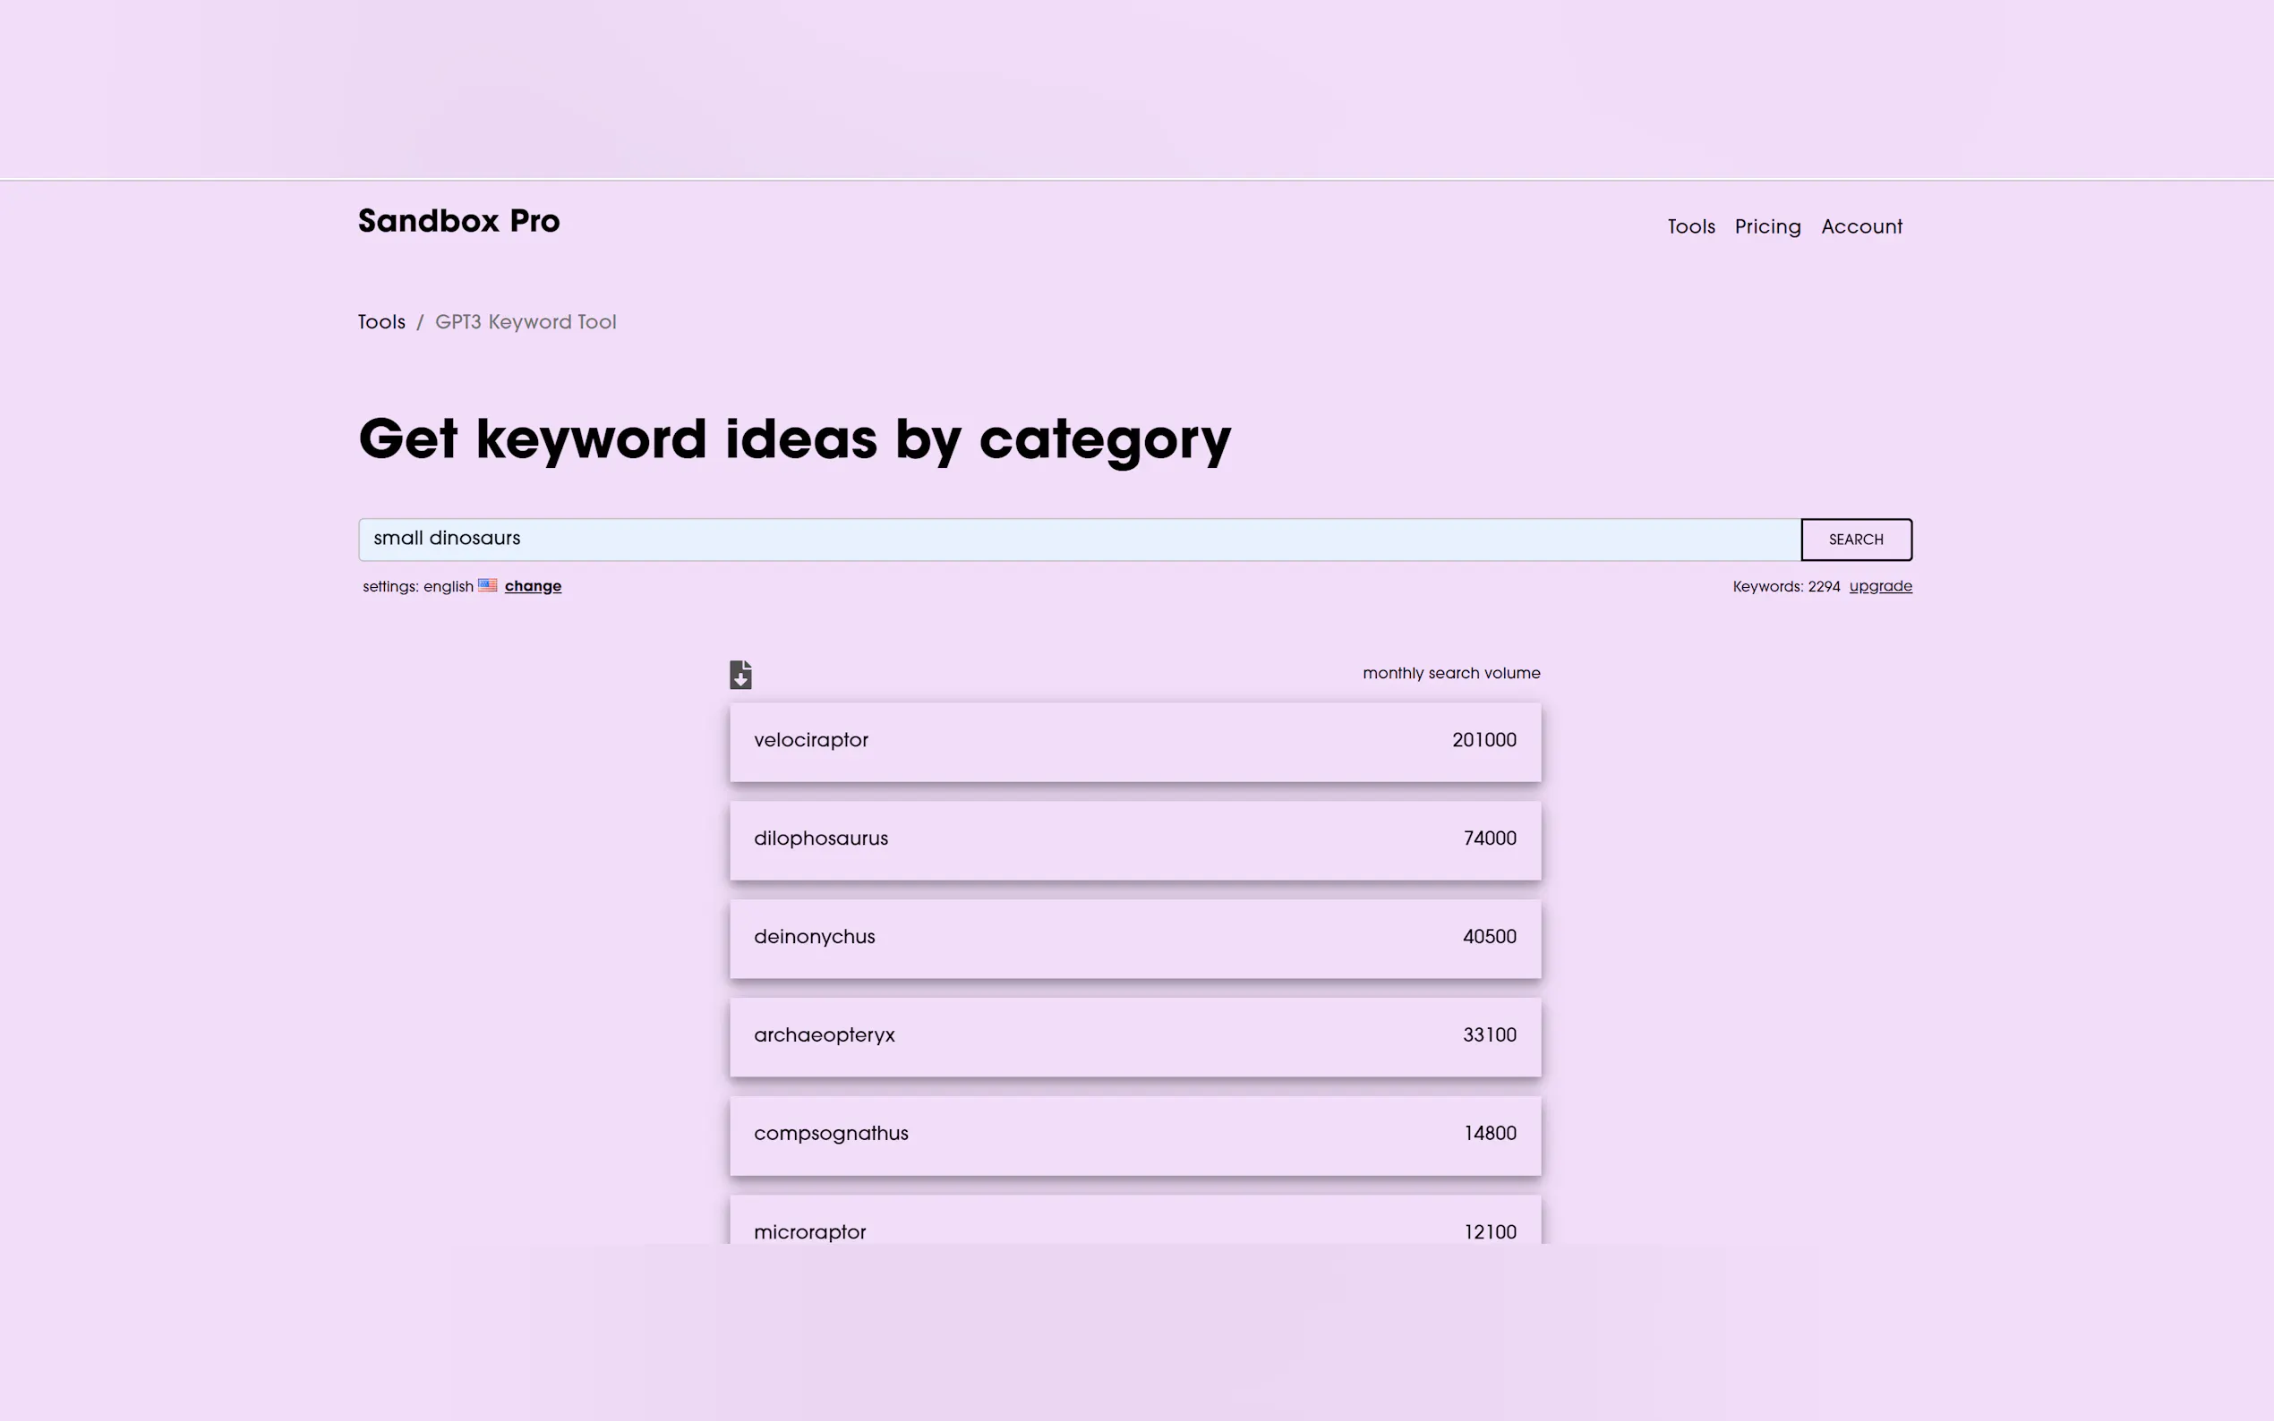Select the compsognathus keyword row
Screen dimensions: 2274x1421
pyautogui.click(x=1134, y=1135)
